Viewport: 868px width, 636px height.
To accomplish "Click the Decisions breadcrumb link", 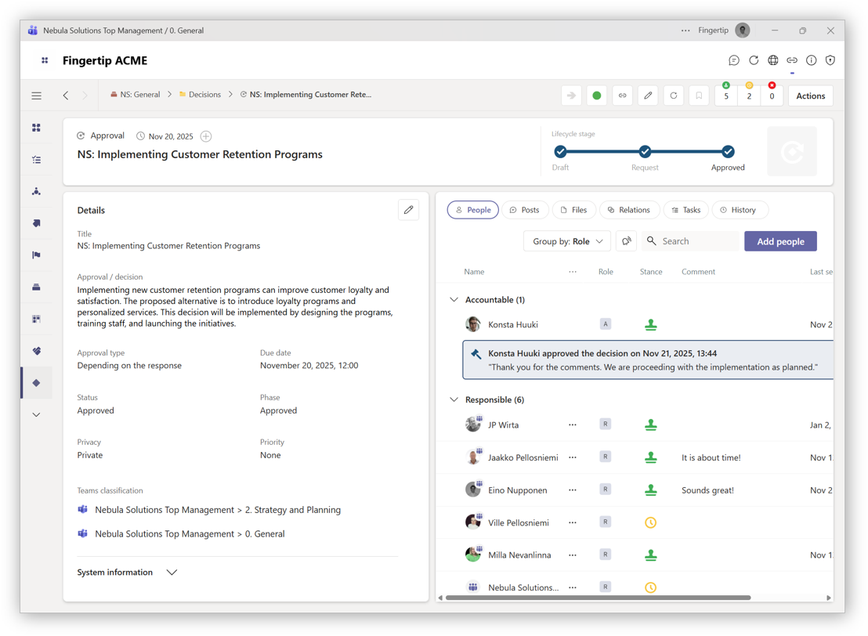I will 204,95.
